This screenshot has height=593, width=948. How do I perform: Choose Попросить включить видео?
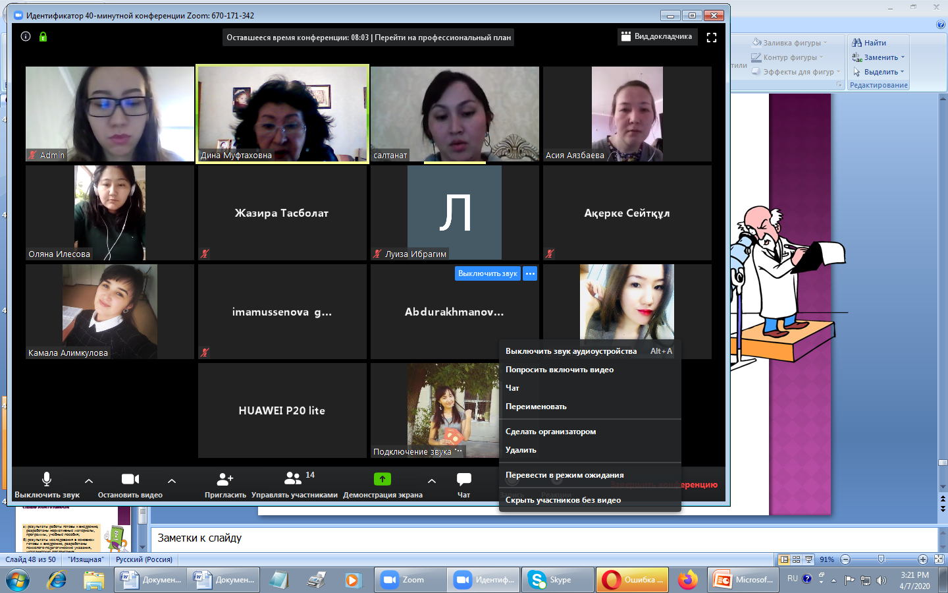589,370
